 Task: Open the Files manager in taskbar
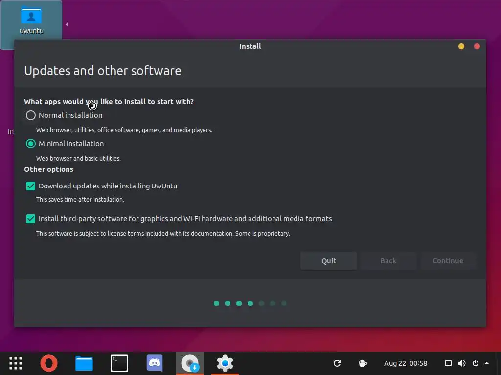84,363
